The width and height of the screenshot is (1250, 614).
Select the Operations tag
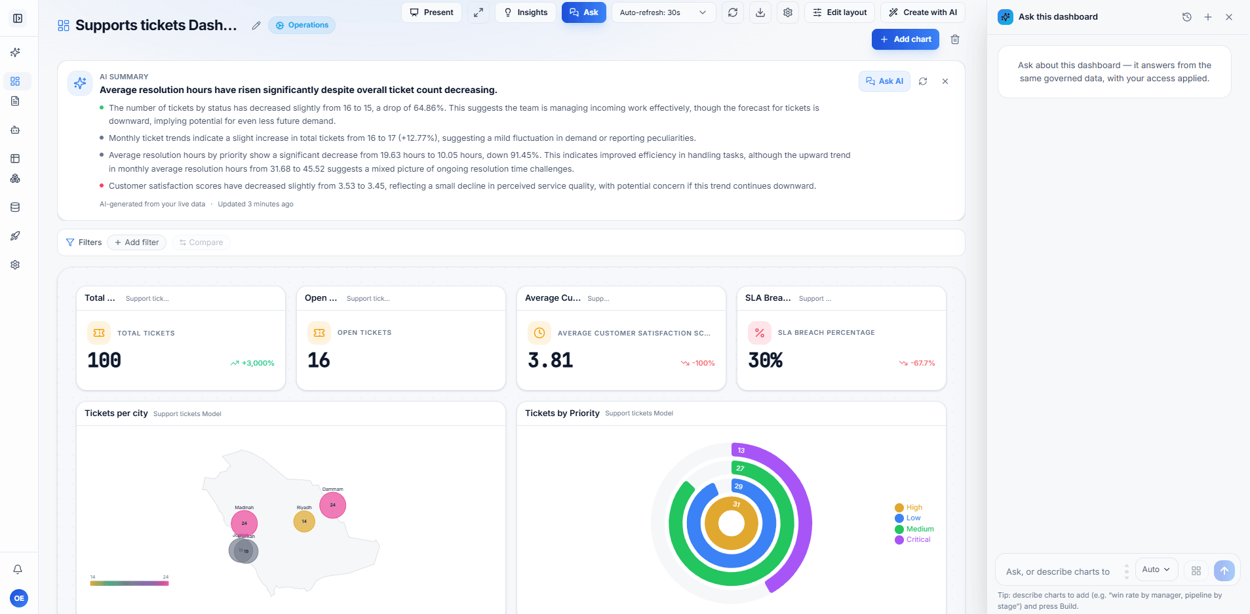point(302,26)
